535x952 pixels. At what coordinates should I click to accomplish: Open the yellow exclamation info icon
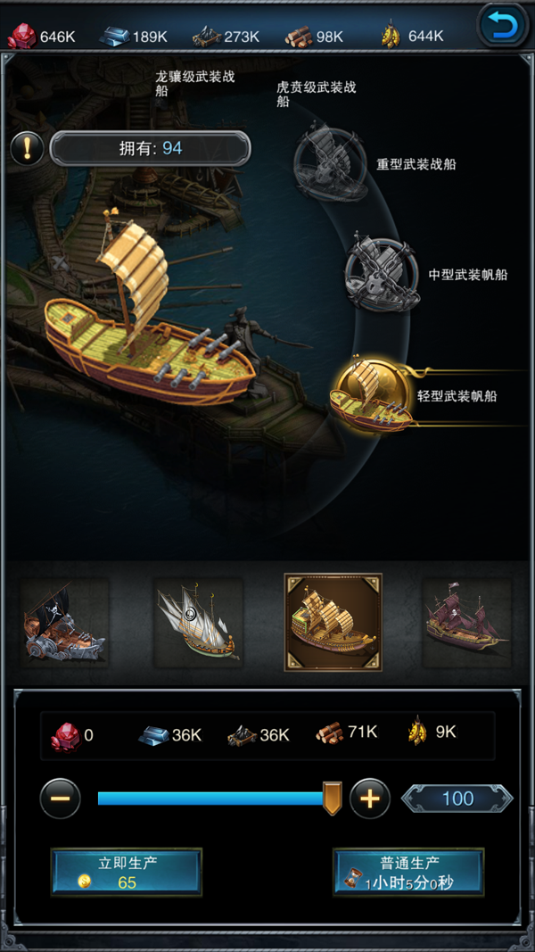pos(28,148)
